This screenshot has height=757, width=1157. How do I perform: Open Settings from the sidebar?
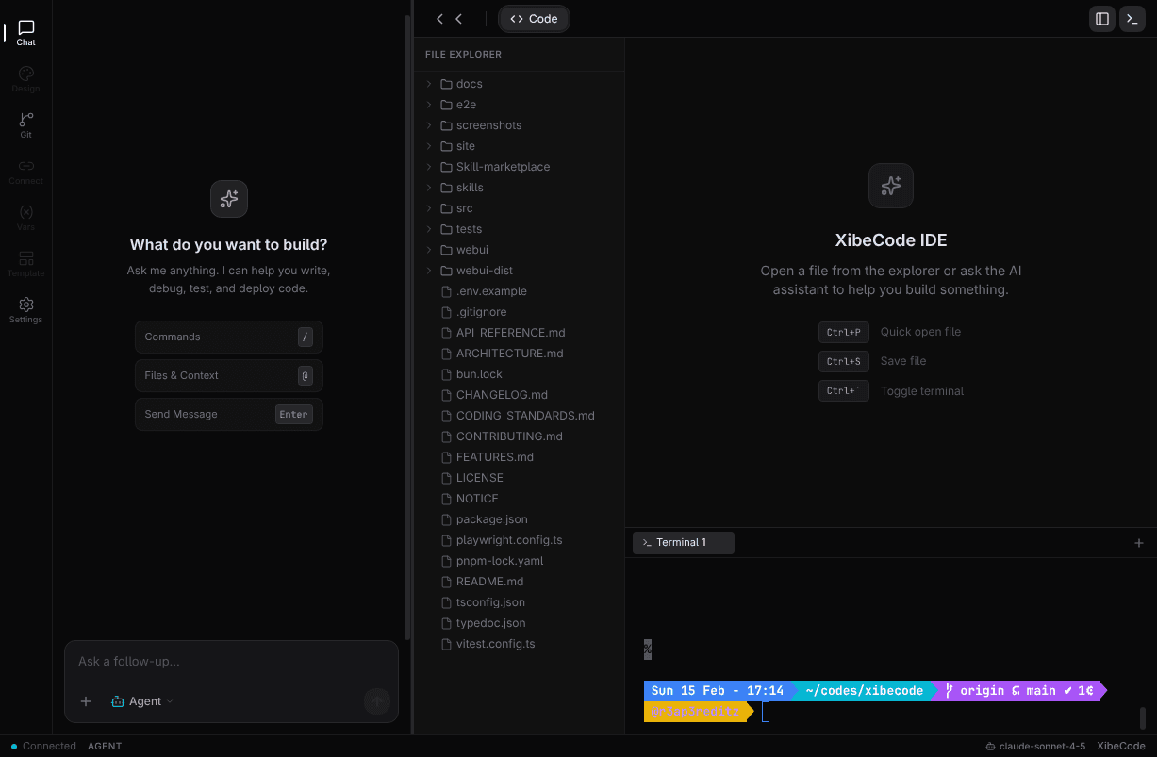tap(25, 306)
